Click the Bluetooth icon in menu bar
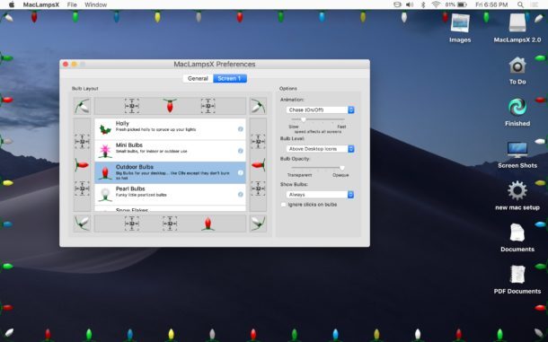Image resolution: width=548 pixels, height=342 pixels. click(x=423, y=4)
